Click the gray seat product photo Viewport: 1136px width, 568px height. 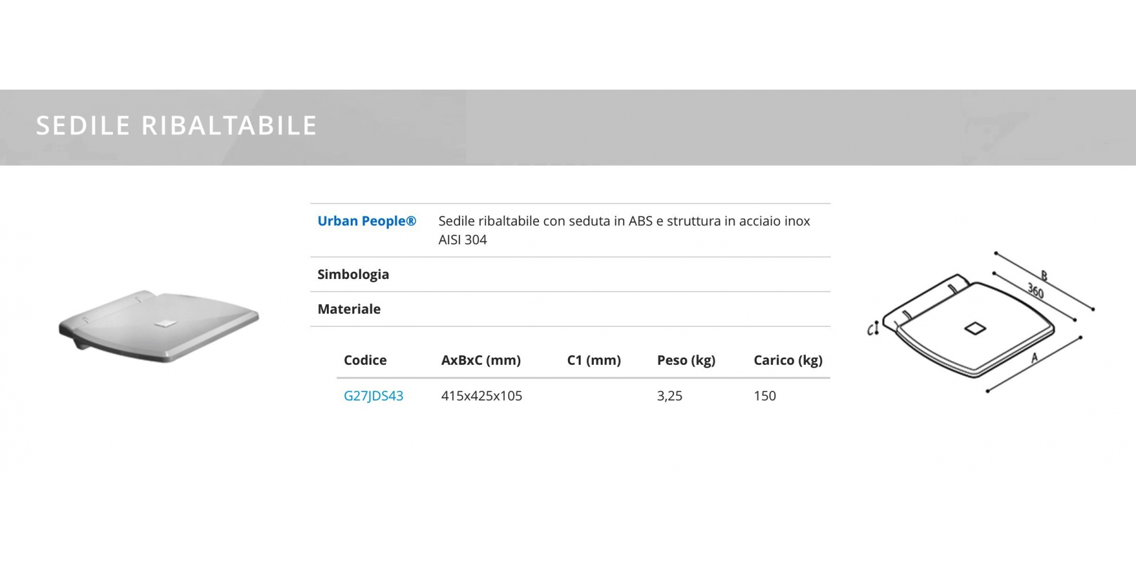point(159,326)
